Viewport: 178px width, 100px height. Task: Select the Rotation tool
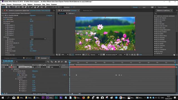[x=13, y=7]
